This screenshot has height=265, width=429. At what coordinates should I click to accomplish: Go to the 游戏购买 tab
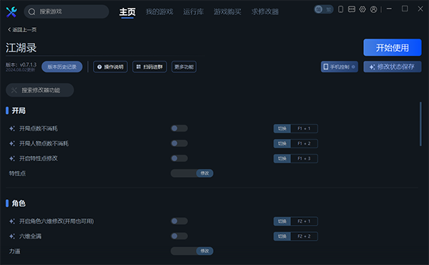pyautogui.click(x=227, y=11)
